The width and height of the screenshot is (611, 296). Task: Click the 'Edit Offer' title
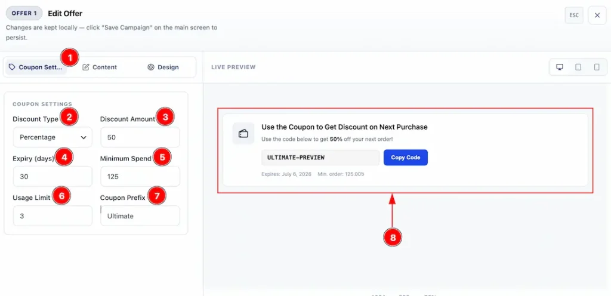tap(65, 13)
